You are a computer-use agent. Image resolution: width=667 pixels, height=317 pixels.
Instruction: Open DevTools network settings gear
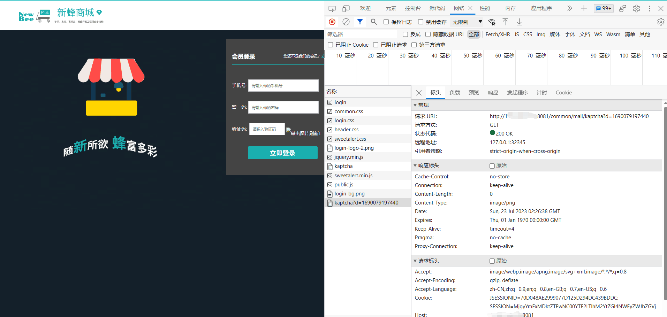661,22
